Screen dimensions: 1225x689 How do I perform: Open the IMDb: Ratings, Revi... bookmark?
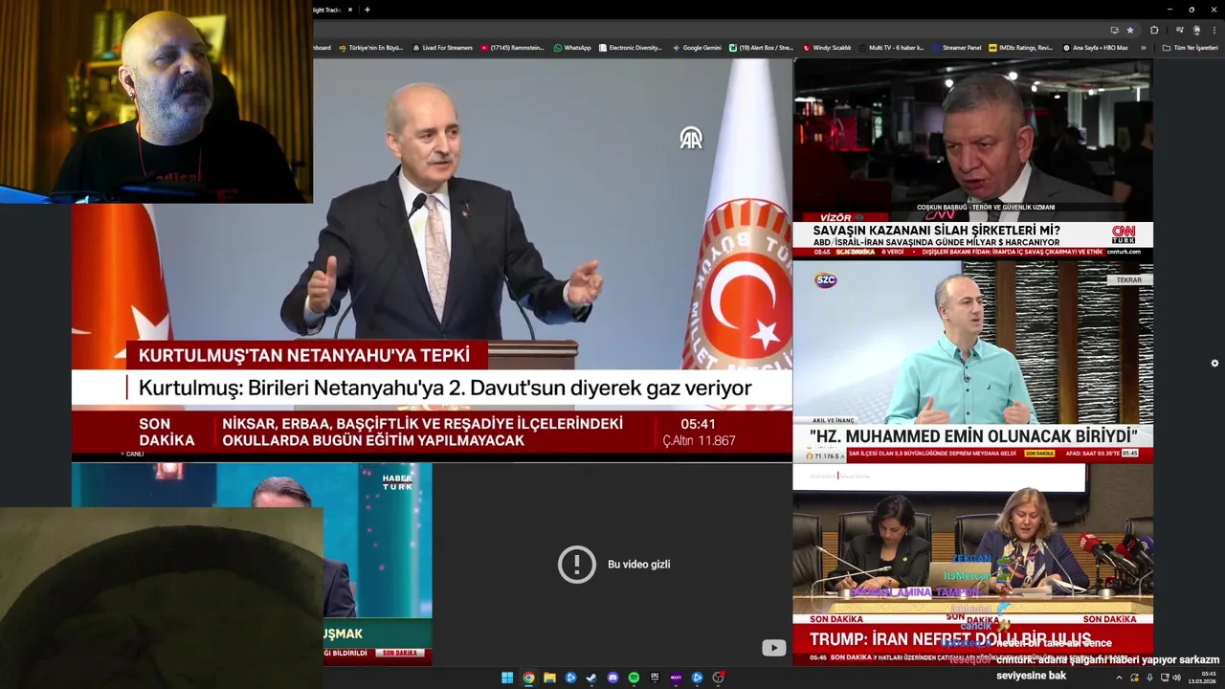point(1020,48)
